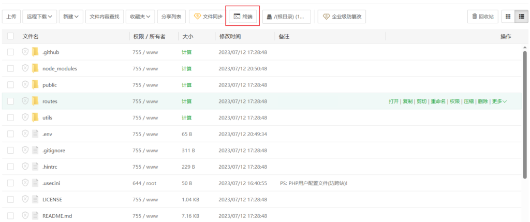Open 文件内容查找 search
This screenshot has width=530, height=222.
[x=105, y=16]
